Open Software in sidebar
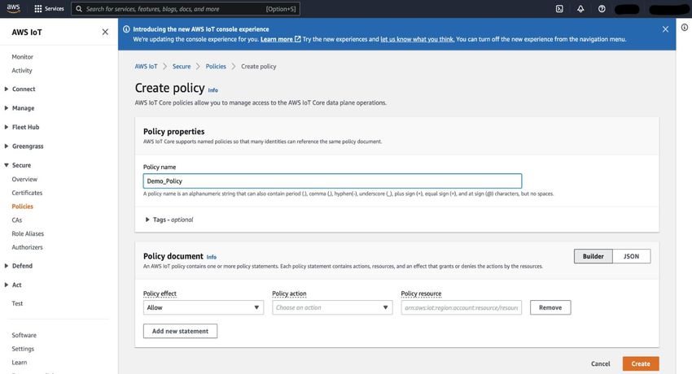The width and height of the screenshot is (692, 374). 24,335
